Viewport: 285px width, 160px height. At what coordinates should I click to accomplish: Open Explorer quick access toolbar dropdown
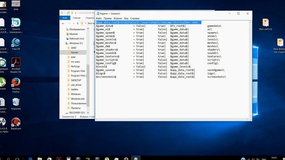point(75,13)
